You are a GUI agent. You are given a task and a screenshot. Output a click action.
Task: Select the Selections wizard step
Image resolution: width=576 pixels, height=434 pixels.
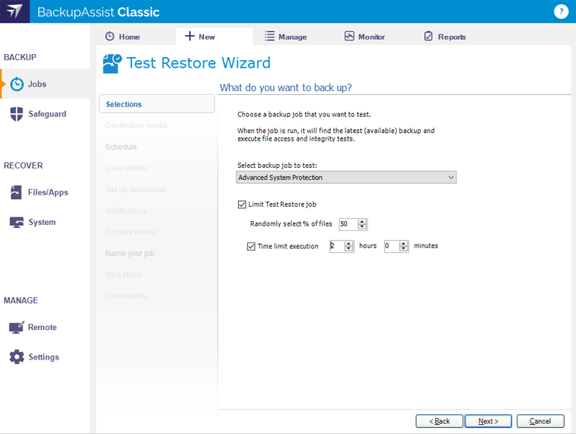coord(157,104)
